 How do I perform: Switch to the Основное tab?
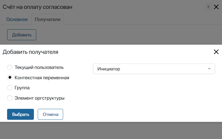point(17,20)
